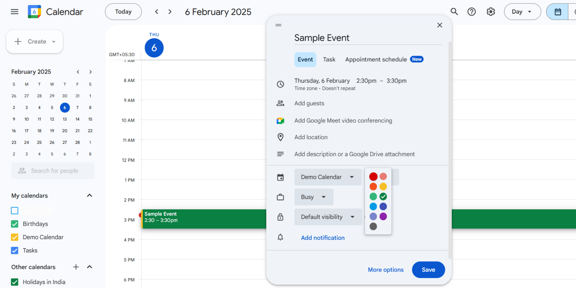Open More options link

point(386,270)
